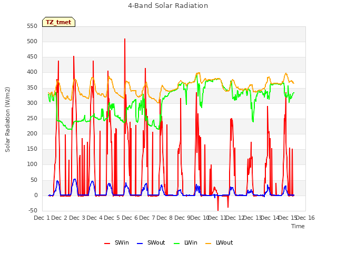Click the red SWin legend swatch

click(107, 244)
